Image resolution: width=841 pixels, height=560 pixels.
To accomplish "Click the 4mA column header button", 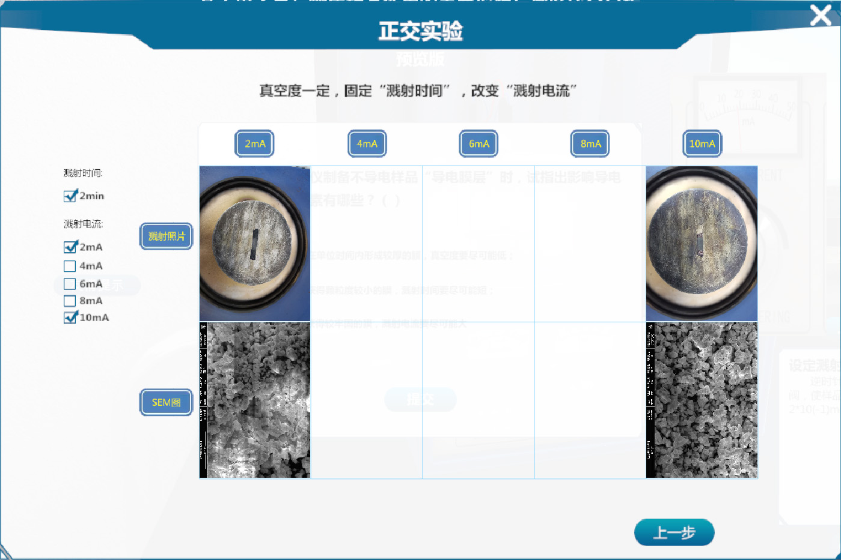I will [367, 144].
